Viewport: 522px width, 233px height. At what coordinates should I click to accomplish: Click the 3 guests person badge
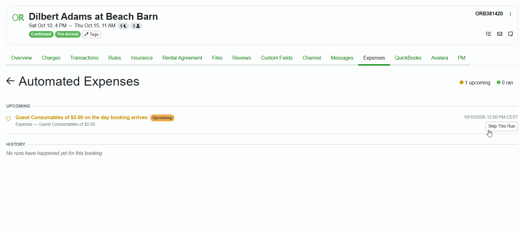[x=136, y=26]
